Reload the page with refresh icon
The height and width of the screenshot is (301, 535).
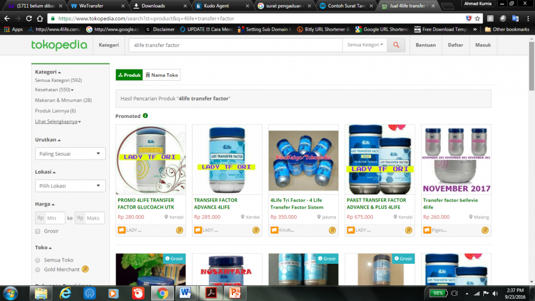pyautogui.click(x=29, y=19)
